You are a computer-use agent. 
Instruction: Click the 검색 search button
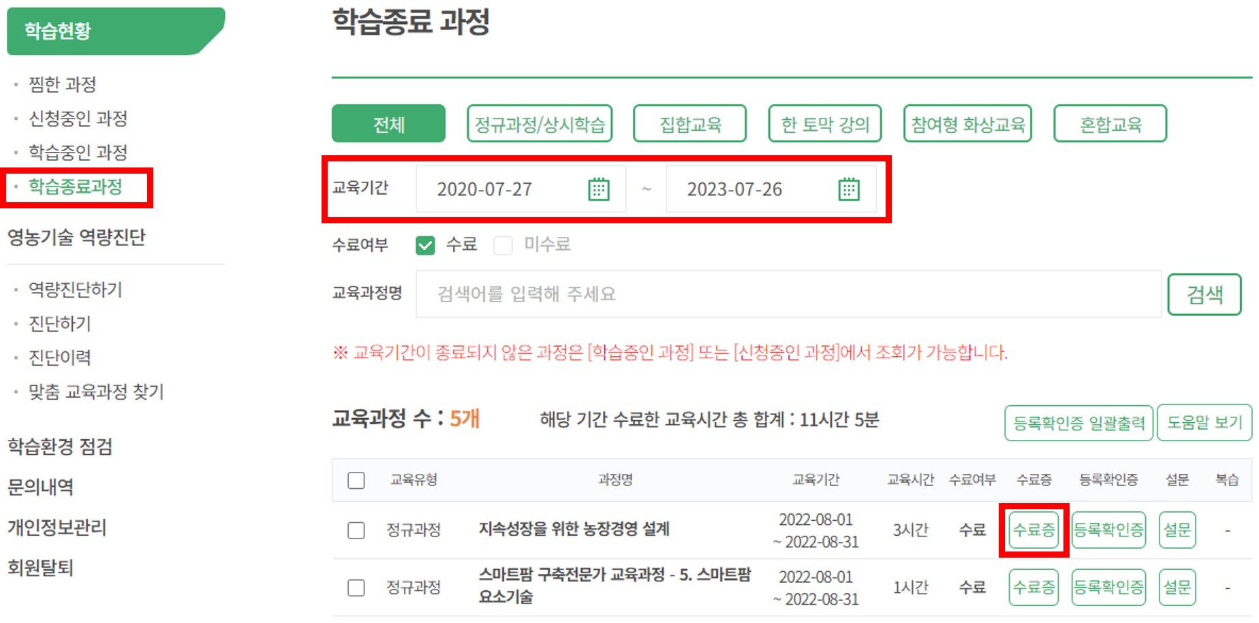1204,294
